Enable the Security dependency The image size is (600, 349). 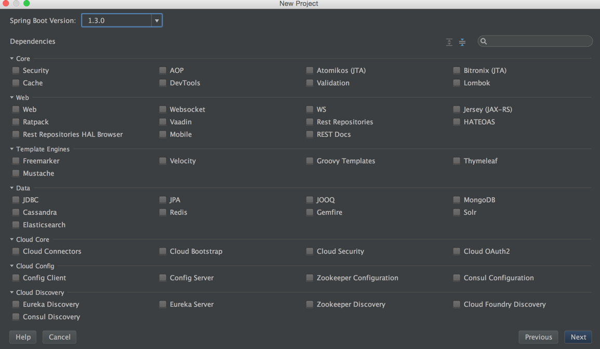(x=15, y=70)
